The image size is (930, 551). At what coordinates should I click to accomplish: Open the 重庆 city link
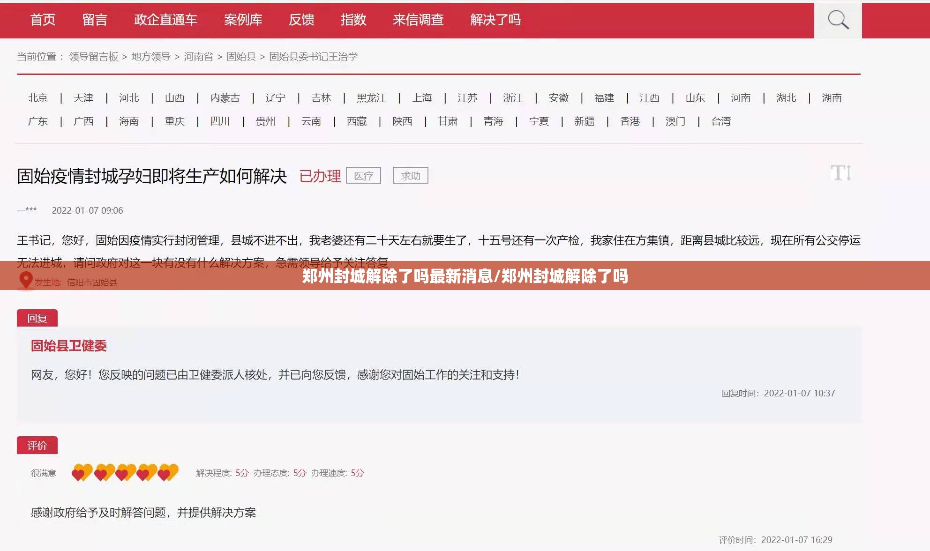(x=175, y=121)
